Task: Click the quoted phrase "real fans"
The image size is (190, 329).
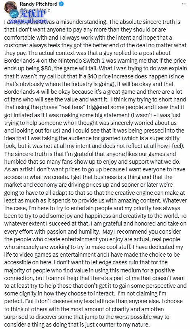Action: 72,107
